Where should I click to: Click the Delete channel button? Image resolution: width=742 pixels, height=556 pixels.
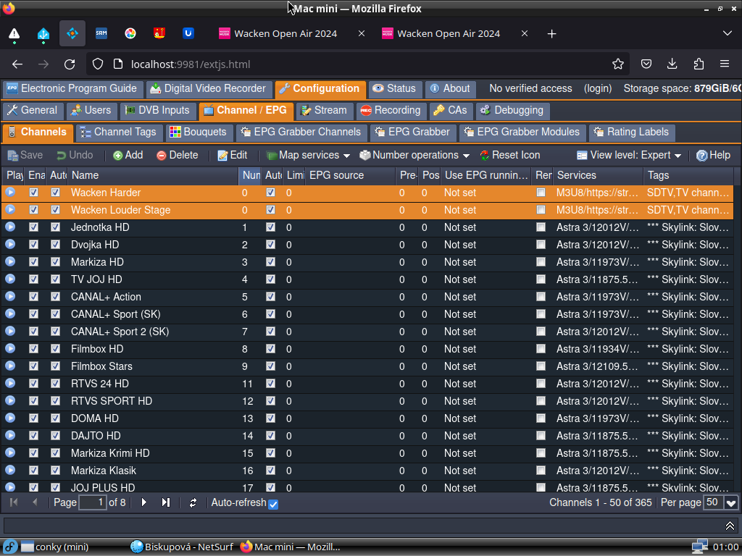178,155
